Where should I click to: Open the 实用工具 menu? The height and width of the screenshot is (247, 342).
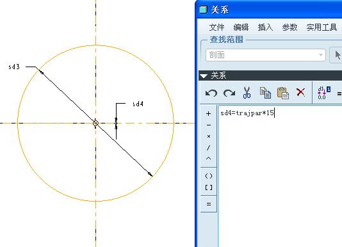322,28
